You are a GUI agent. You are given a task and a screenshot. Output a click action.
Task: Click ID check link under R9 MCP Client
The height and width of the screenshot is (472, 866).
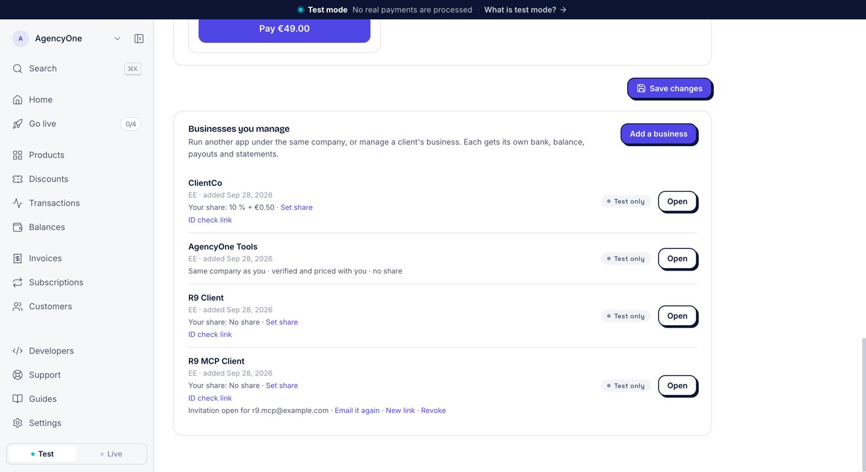(x=210, y=398)
